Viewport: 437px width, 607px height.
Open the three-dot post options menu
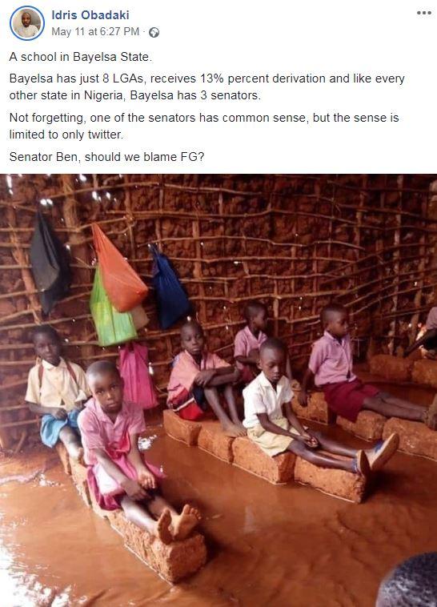click(x=424, y=13)
